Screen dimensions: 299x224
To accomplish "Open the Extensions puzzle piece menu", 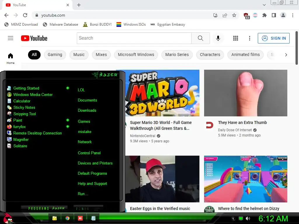I will 265,15.
